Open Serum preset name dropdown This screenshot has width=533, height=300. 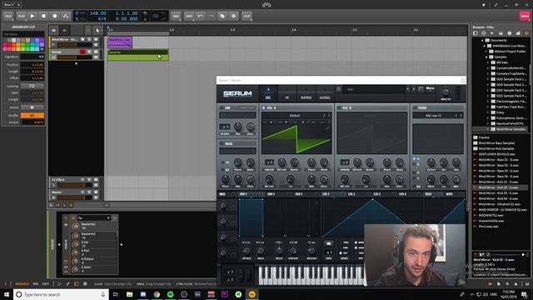click(374, 89)
